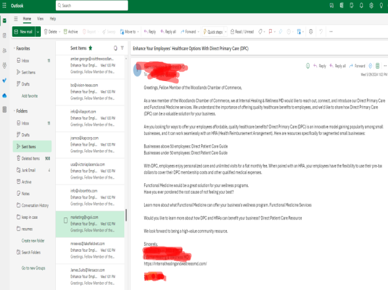Click the Search input field
The image size is (388, 290).
(92, 5)
